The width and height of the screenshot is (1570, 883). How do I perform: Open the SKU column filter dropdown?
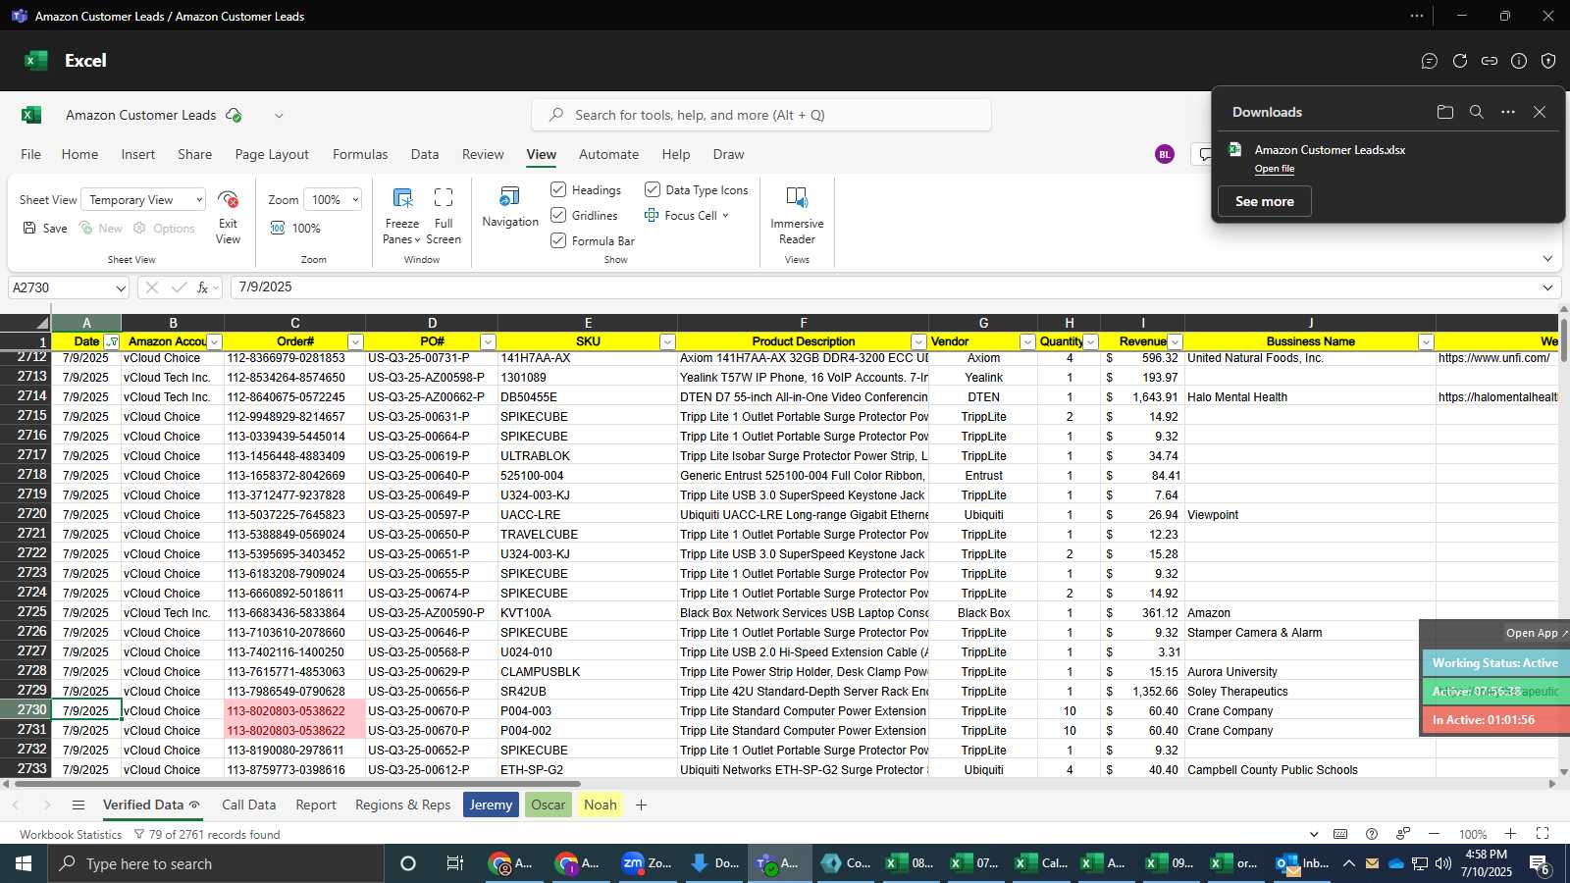pyautogui.click(x=667, y=341)
